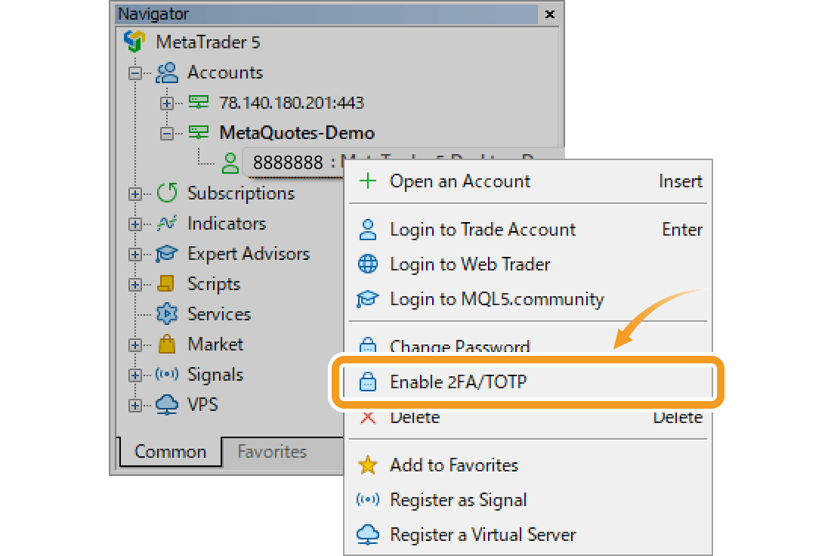
Task: Select the MetaTrader 5 root label
Action: pos(208,42)
